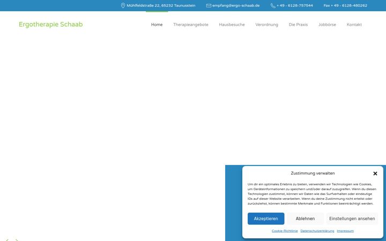Decline cookies with Ablehnen
Viewport: 386px width, 241px height.
[305, 219]
